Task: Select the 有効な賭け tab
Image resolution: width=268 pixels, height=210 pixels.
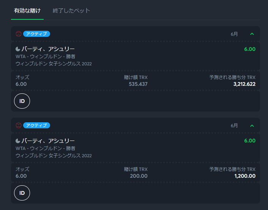Action: point(27,11)
